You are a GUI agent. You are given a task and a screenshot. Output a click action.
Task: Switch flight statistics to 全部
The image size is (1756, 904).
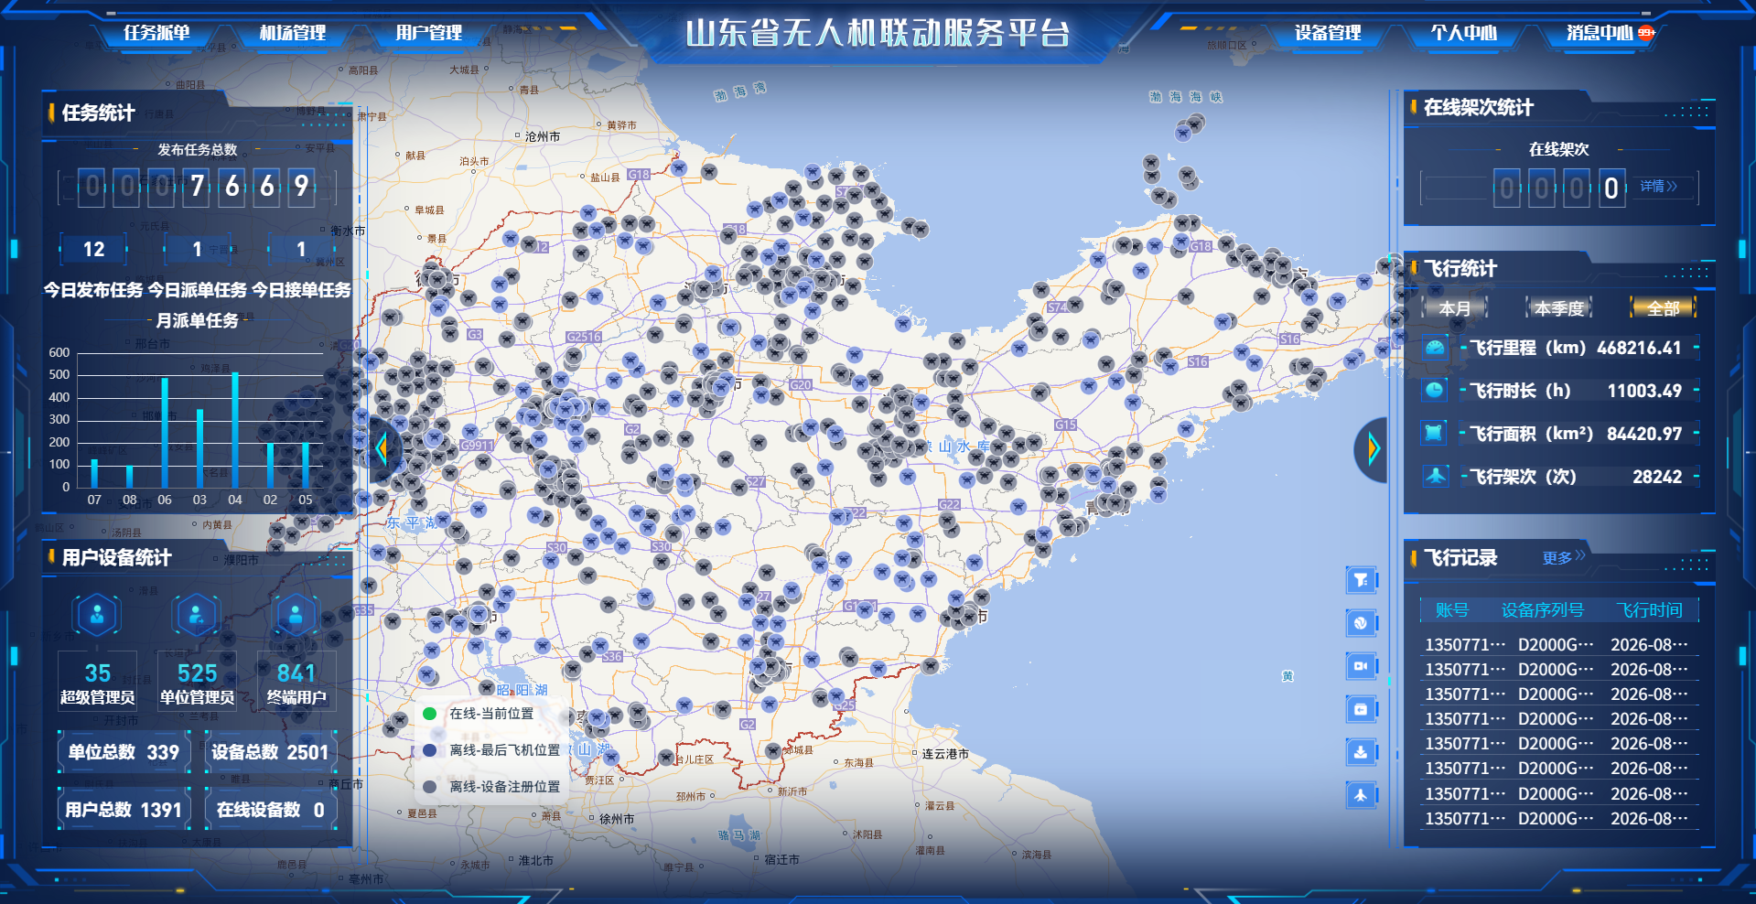pos(1664,308)
